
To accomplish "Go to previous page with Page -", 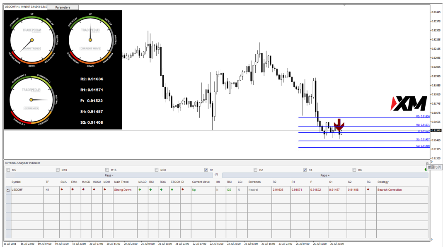I will pyautogui.click(x=109, y=175).
